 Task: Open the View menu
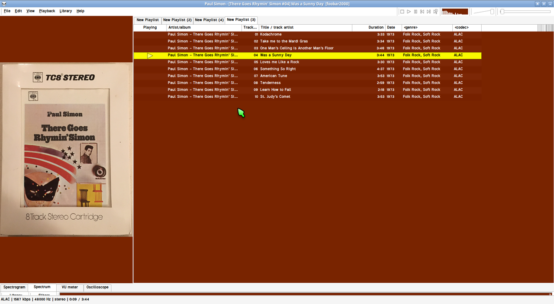(30, 11)
